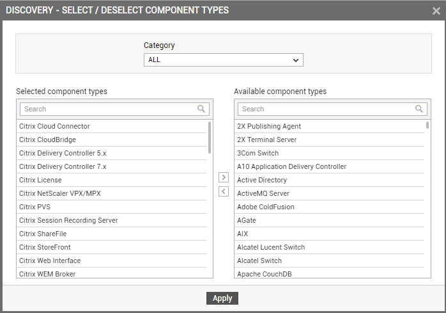Select Citrix Delivery Controller 5.x

[x=112, y=153]
